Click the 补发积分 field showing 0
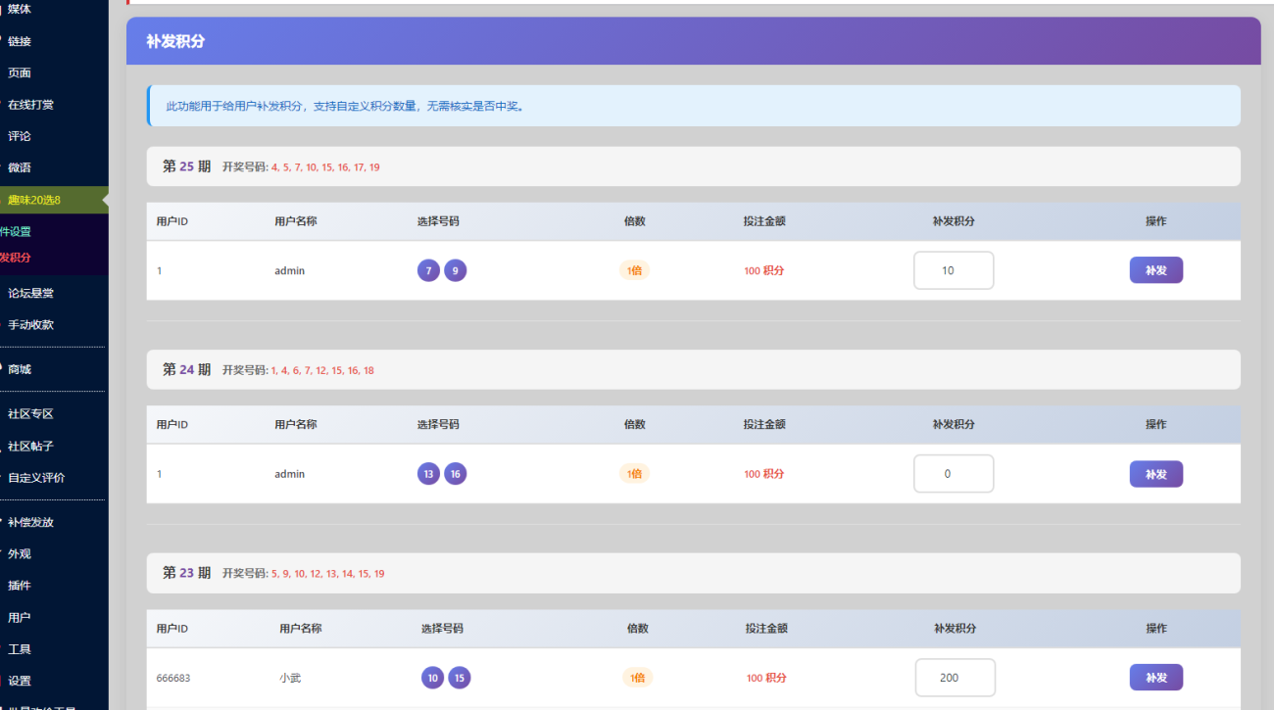 click(x=953, y=474)
